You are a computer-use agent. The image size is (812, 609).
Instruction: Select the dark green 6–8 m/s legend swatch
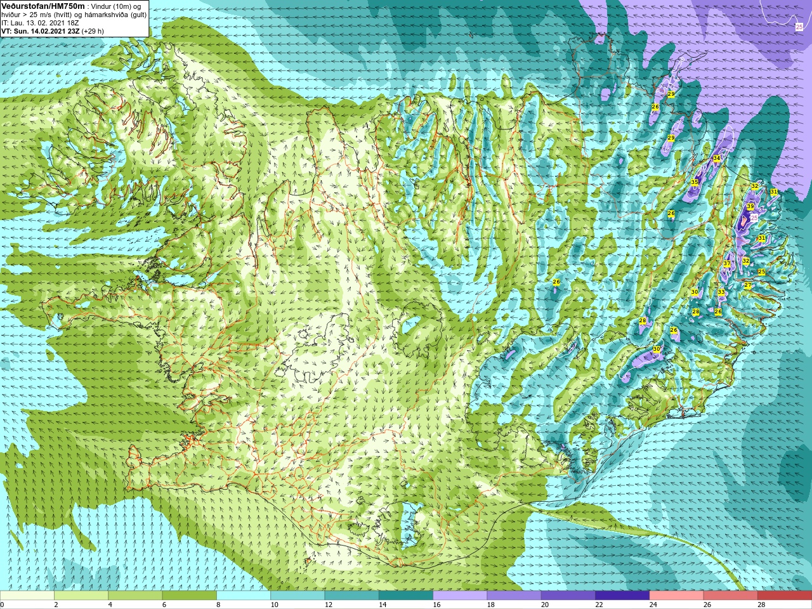pos(190,596)
